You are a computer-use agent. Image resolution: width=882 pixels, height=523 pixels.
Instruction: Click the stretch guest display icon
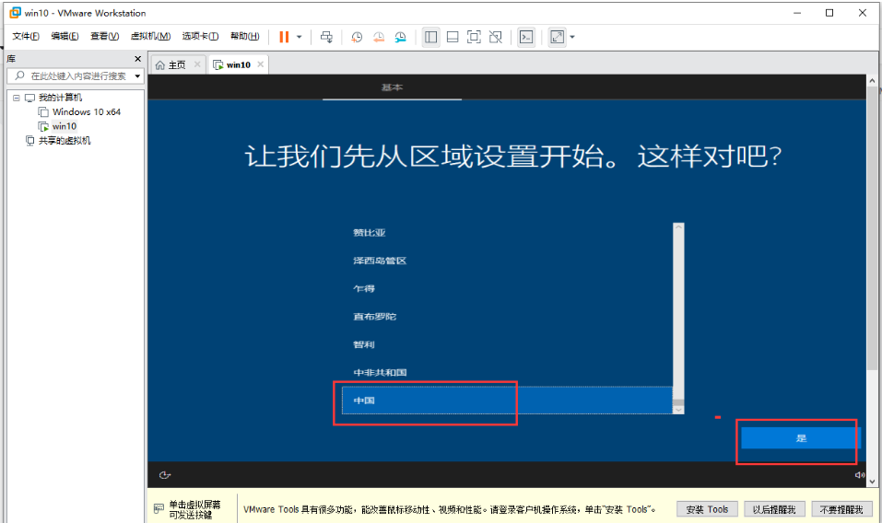(x=557, y=37)
